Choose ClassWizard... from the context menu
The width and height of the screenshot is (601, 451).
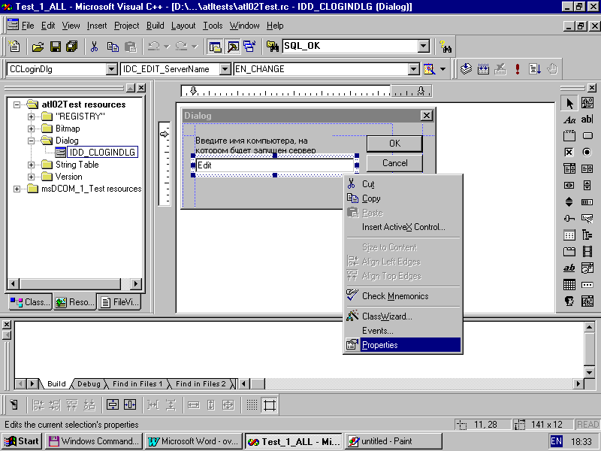coord(403,316)
